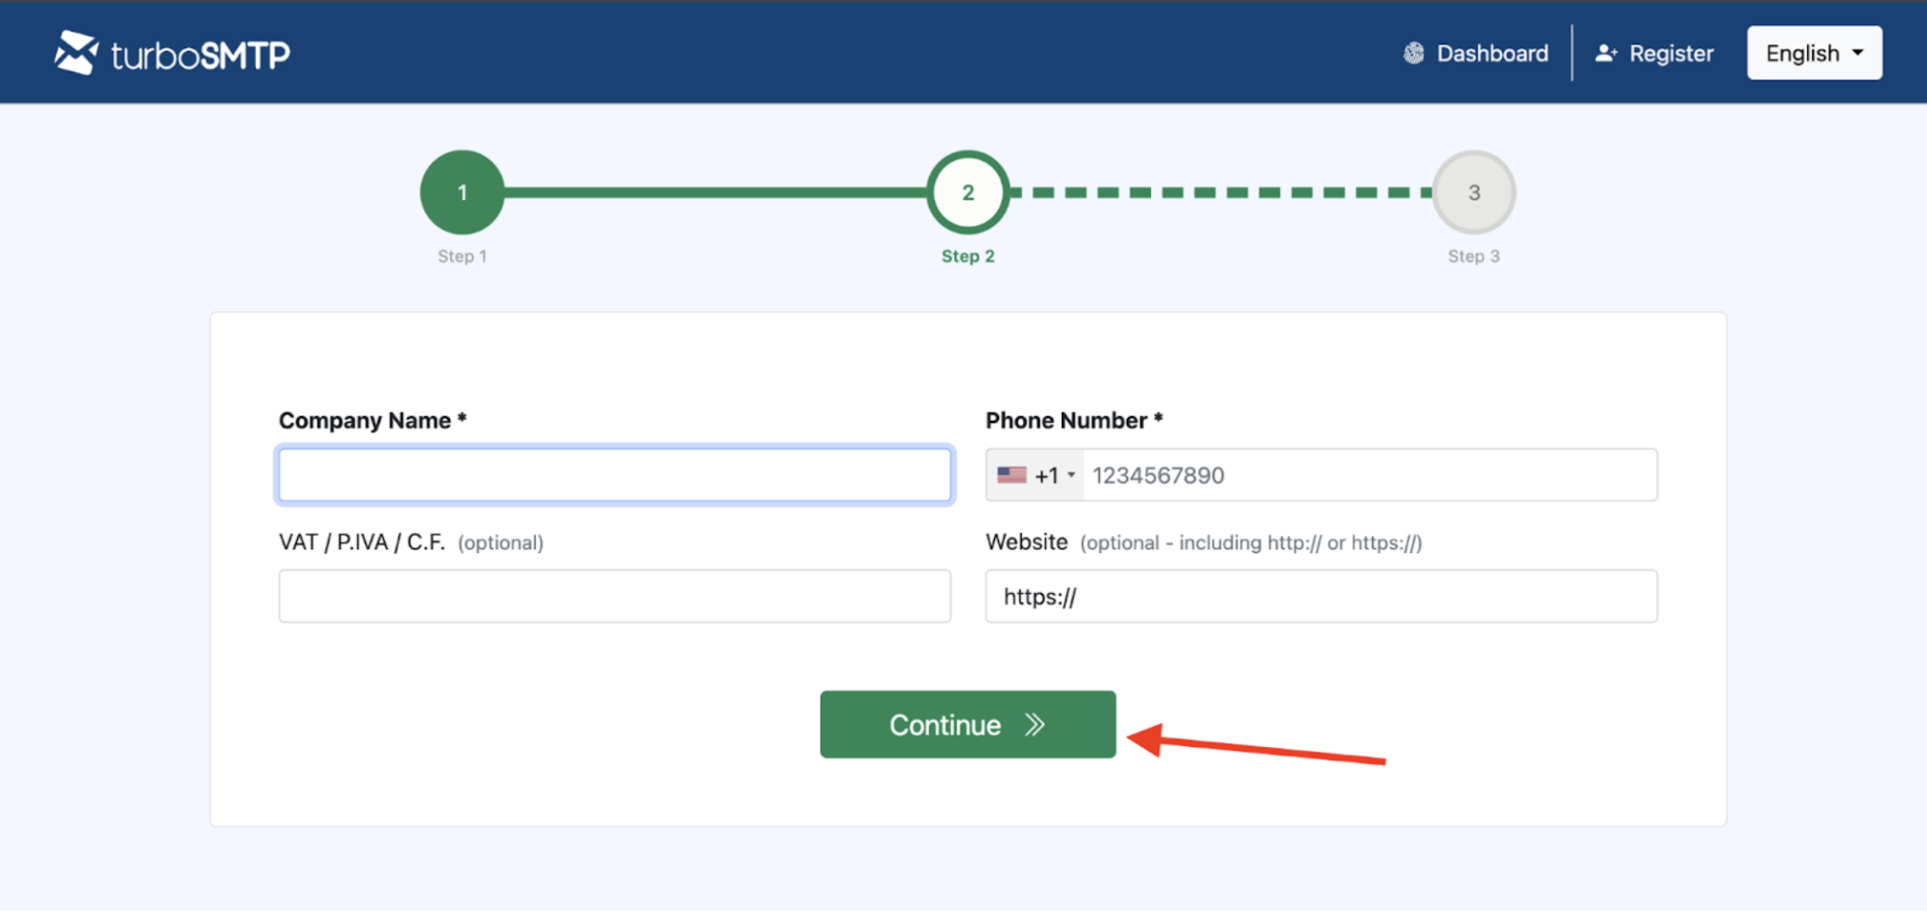
Task: Select the Step 2 circle in progress bar
Action: [x=967, y=192]
